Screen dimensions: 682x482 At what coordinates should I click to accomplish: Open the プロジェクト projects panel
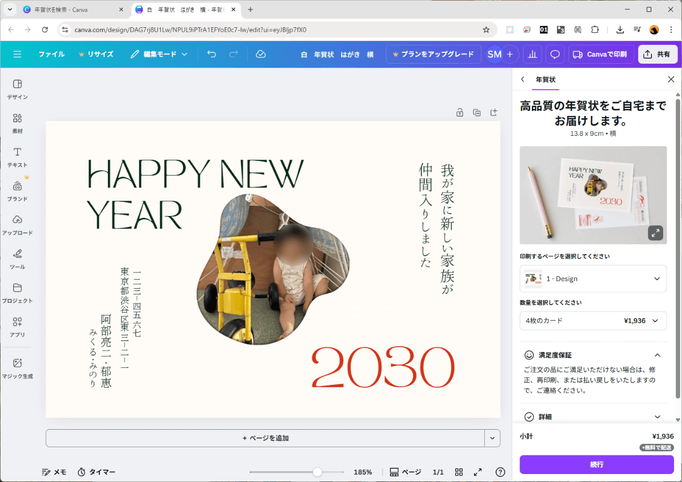17,293
